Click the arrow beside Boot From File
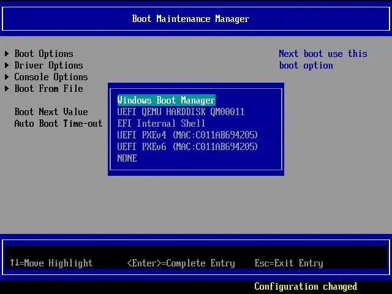 click(x=7, y=88)
